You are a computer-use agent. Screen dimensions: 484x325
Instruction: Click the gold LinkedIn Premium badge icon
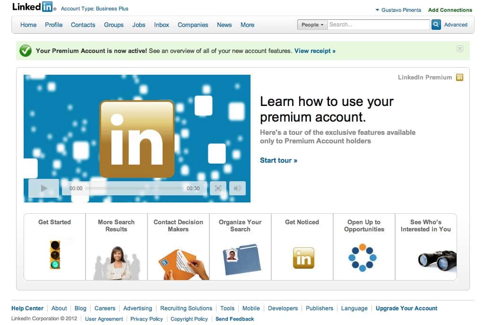click(459, 78)
